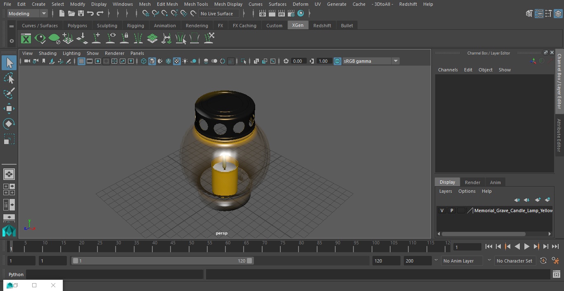Switch to the Rigging shelf tab

(x=135, y=26)
